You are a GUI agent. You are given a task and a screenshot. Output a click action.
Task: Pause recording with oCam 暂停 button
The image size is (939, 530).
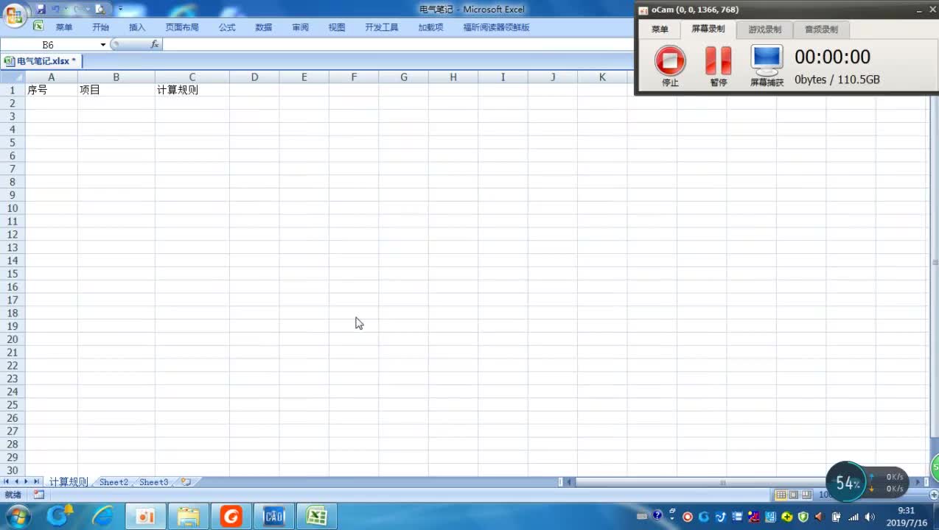click(719, 66)
